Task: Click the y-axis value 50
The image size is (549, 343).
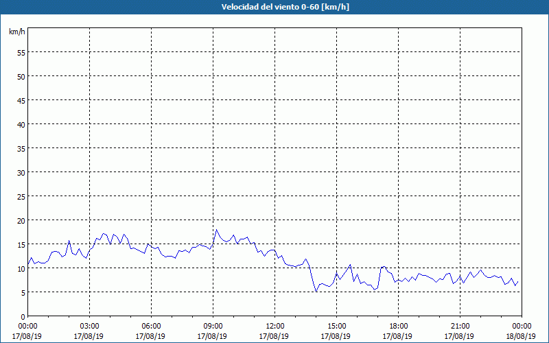Action: pos(21,77)
